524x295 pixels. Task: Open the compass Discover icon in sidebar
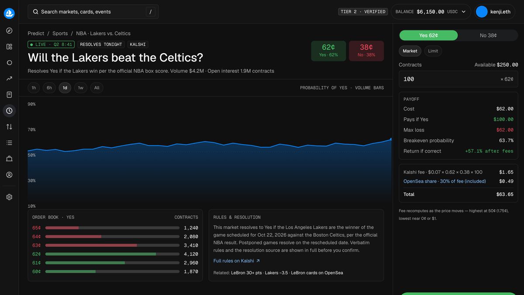coord(9,31)
